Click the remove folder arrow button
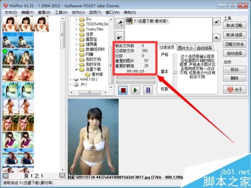This screenshot has width=251, height=188. coord(119,36)
